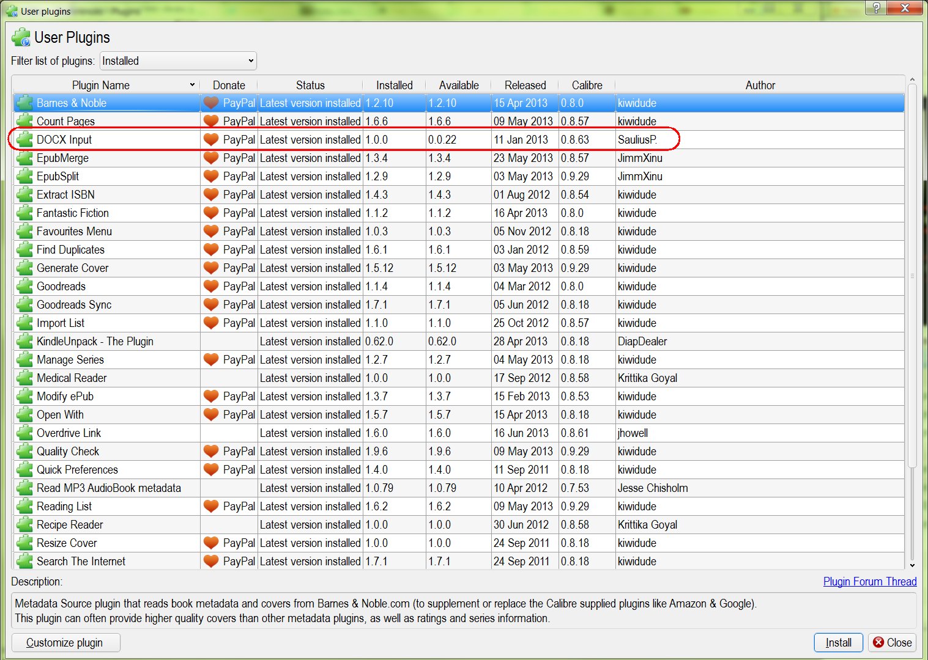Click author cell Jesse Chisholm

(653, 488)
